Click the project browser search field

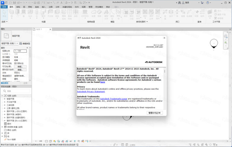(16, 91)
